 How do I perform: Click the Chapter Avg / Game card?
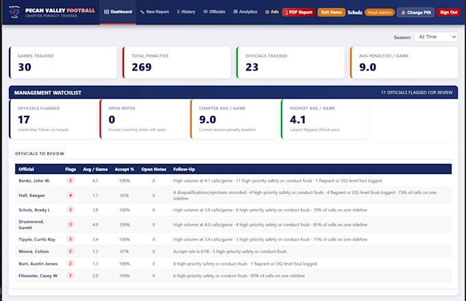coord(234,119)
